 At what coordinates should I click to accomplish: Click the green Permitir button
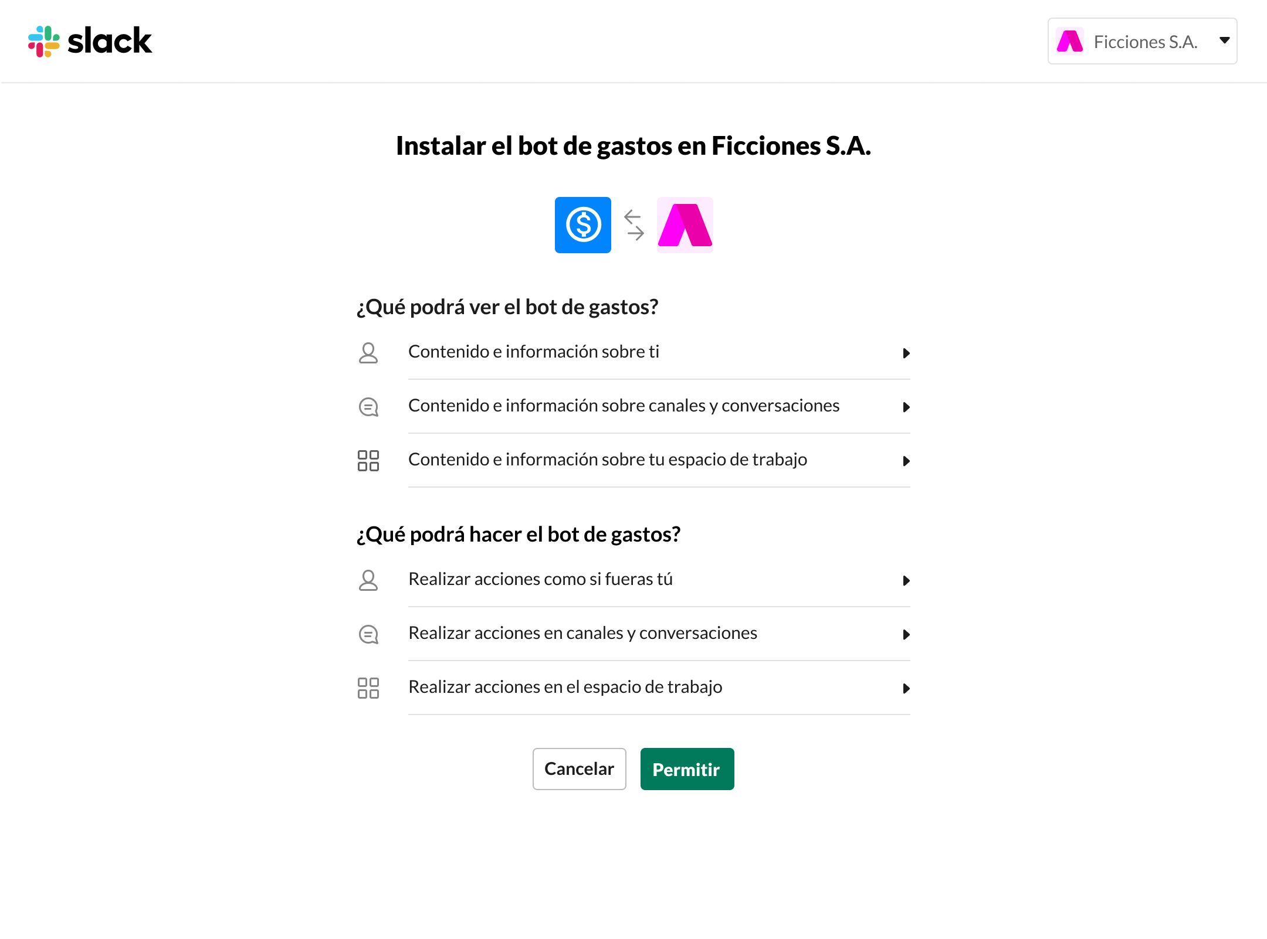687,769
